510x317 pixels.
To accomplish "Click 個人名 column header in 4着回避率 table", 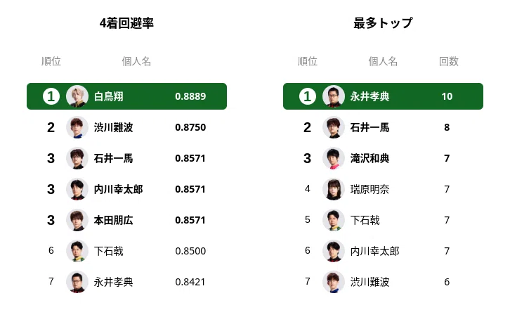I will click(x=136, y=61).
